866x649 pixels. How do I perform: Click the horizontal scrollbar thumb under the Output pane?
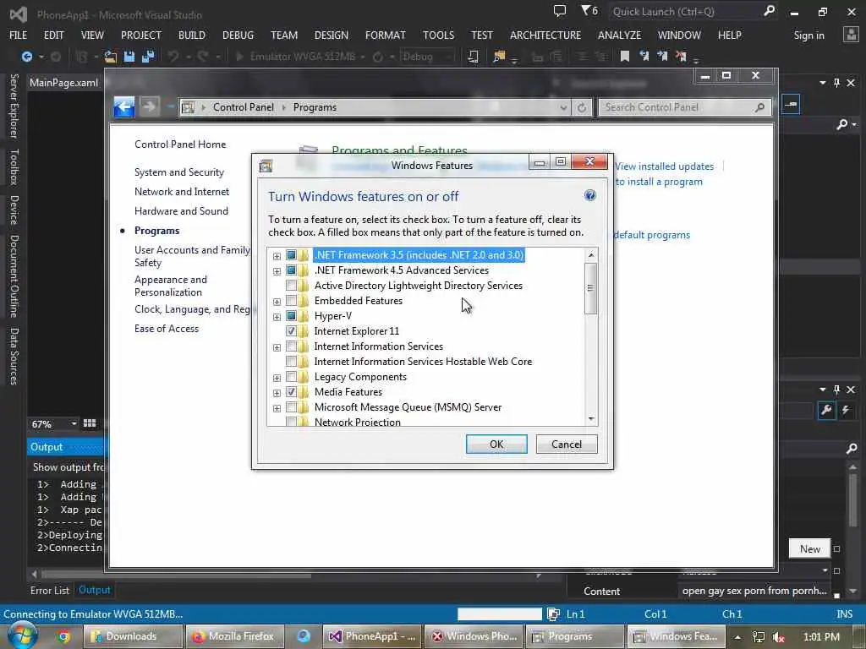176,575
